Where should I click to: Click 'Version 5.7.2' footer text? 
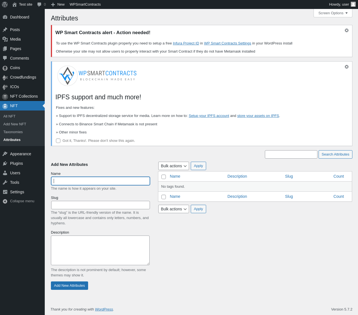[x=342, y=309]
